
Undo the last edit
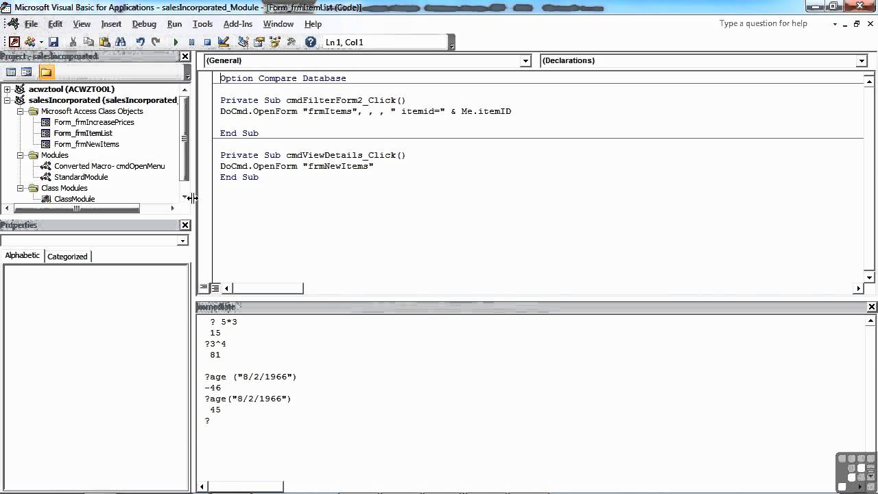click(x=140, y=42)
